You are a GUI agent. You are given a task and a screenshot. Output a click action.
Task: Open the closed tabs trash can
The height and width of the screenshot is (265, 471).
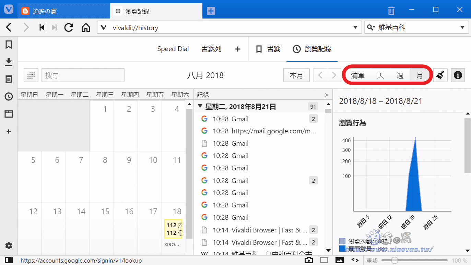coord(391,11)
